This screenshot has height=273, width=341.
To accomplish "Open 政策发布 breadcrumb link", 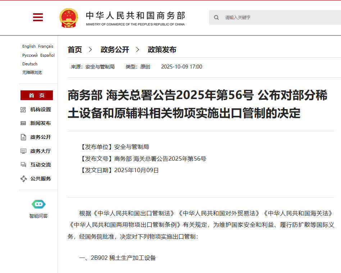I will click(x=162, y=50).
